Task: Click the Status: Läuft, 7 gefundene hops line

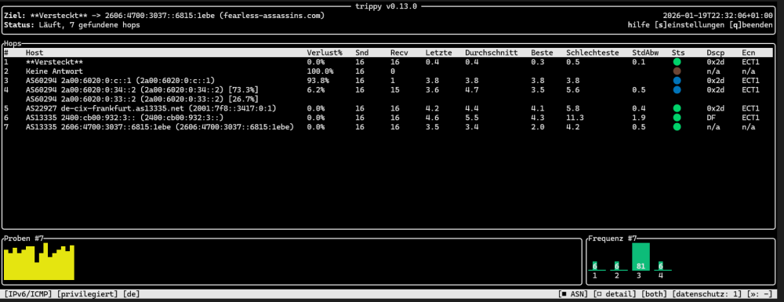Action: pyautogui.click(x=72, y=25)
